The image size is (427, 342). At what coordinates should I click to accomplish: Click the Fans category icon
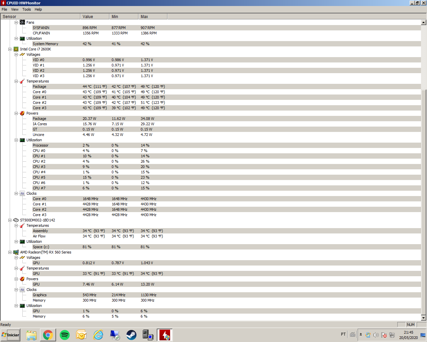(22, 22)
